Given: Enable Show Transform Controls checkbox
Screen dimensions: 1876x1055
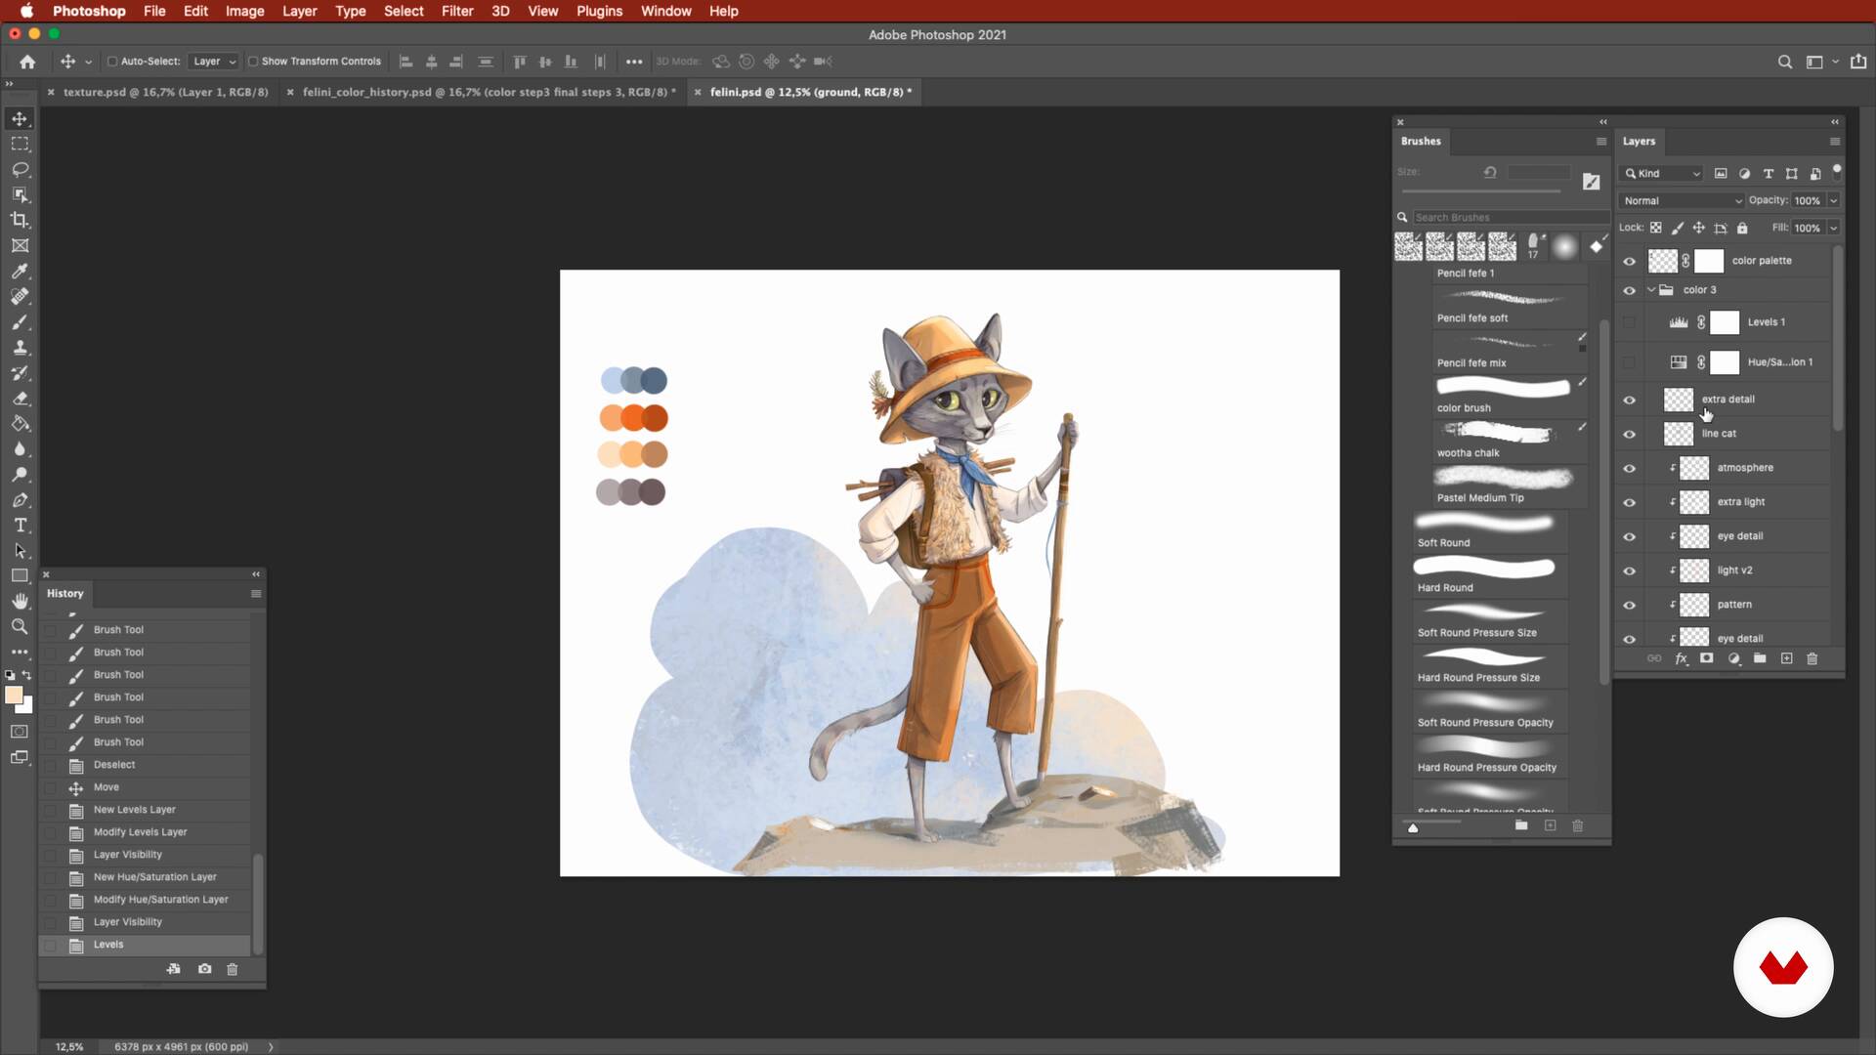Looking at the screenshot, I should coord(253,62).
